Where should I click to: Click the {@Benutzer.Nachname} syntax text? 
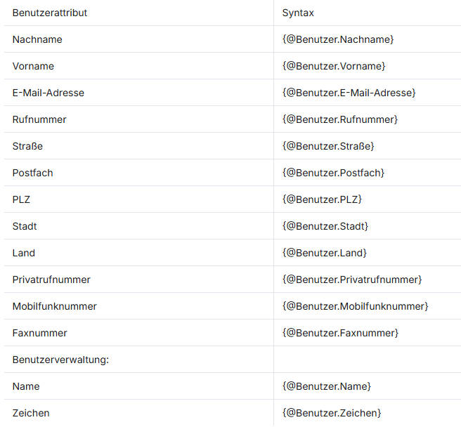click(338, 39)
